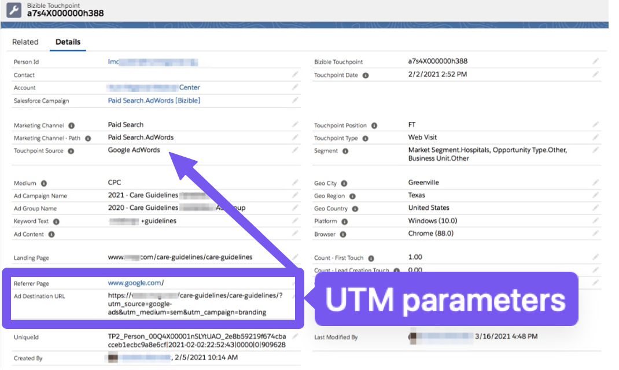The width and height of the screenshot is (619, 370).
Task: Click info icon beside Touchpoint Position
Action: [x=374, y=126]
